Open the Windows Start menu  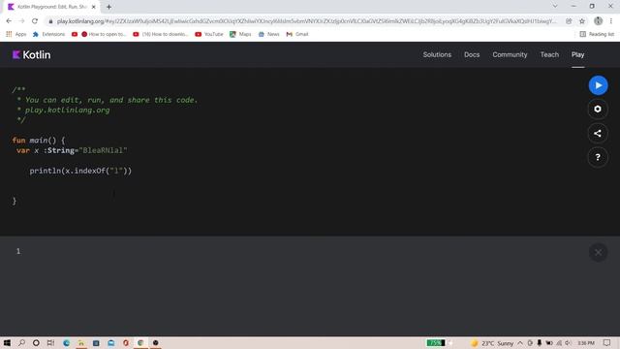pyautogui.click(x=7, y=342)
